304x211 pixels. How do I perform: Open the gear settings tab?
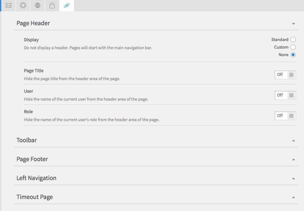(23, 5)
